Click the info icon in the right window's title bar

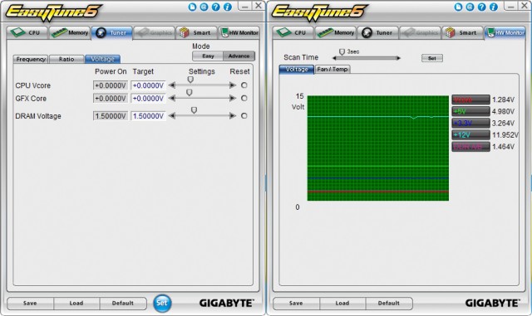pos(494,7)
